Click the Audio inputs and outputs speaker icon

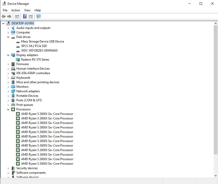point(13,28)
